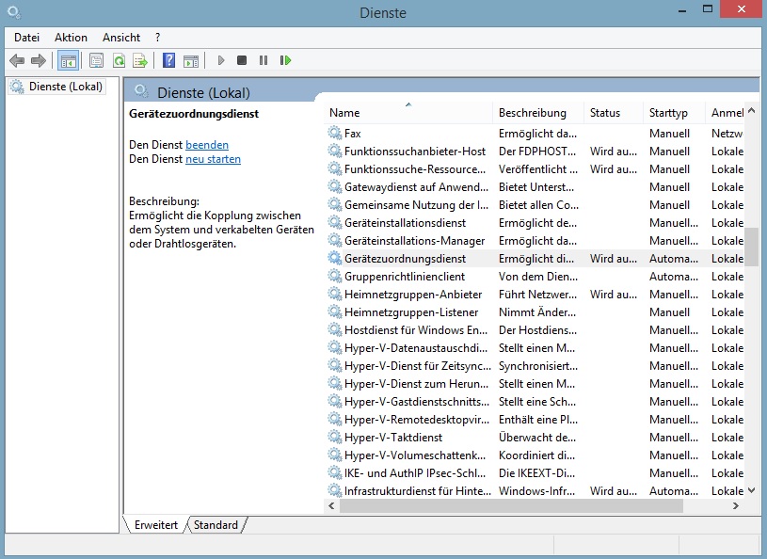Click the scroll down arrow of the list
This screenshot has height=559, width=767.
click(x=752, y=490)
